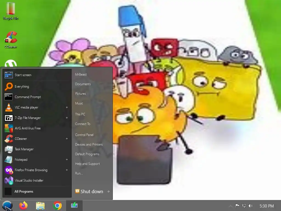Select the VLC media player label
281x211 pixels.
coord(27,107)
